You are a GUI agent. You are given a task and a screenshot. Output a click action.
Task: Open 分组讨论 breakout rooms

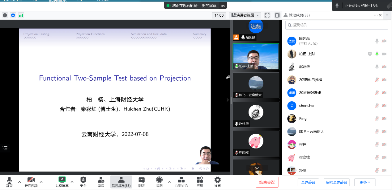pyautogui.click(x=181, y=182)
